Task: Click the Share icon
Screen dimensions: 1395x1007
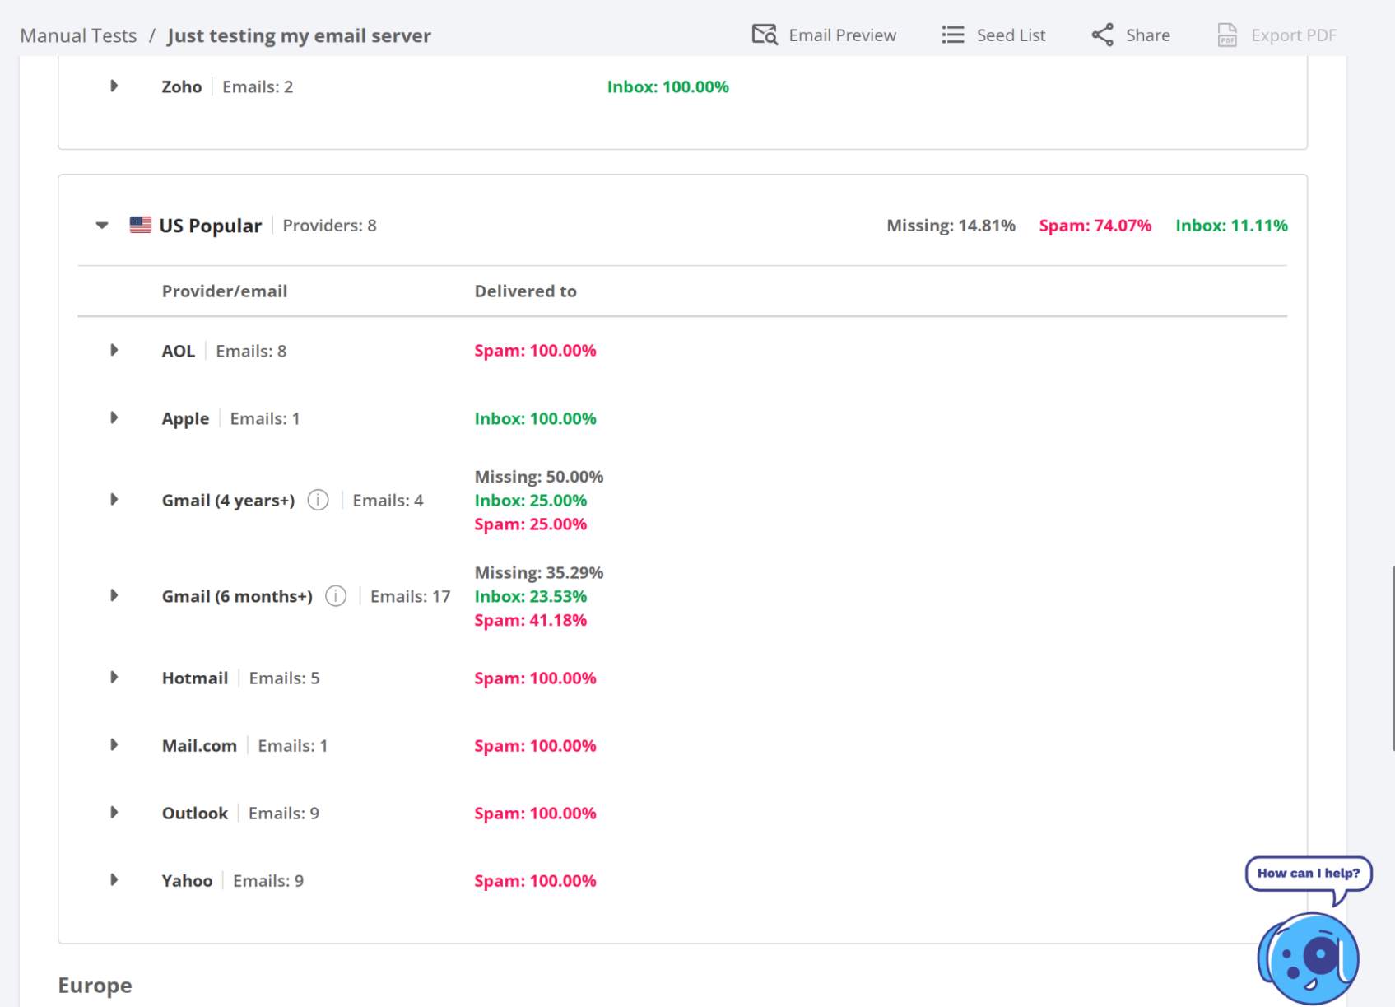Action: pos(1102,35)
